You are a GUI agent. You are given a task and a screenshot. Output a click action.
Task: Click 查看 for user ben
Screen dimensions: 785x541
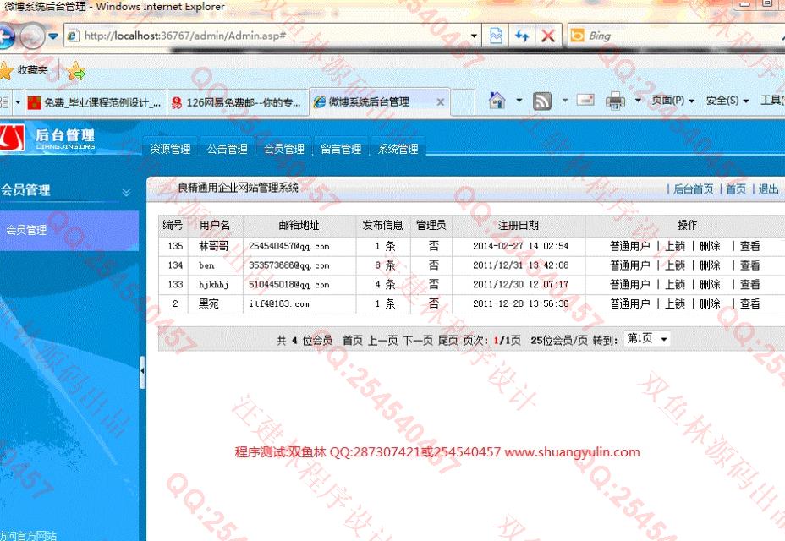click(x=750, y=265)
